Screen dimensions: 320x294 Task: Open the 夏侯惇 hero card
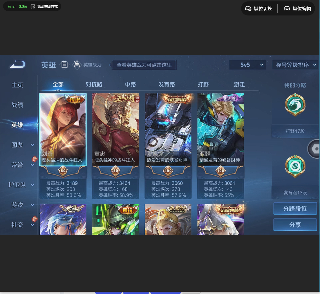168,130
